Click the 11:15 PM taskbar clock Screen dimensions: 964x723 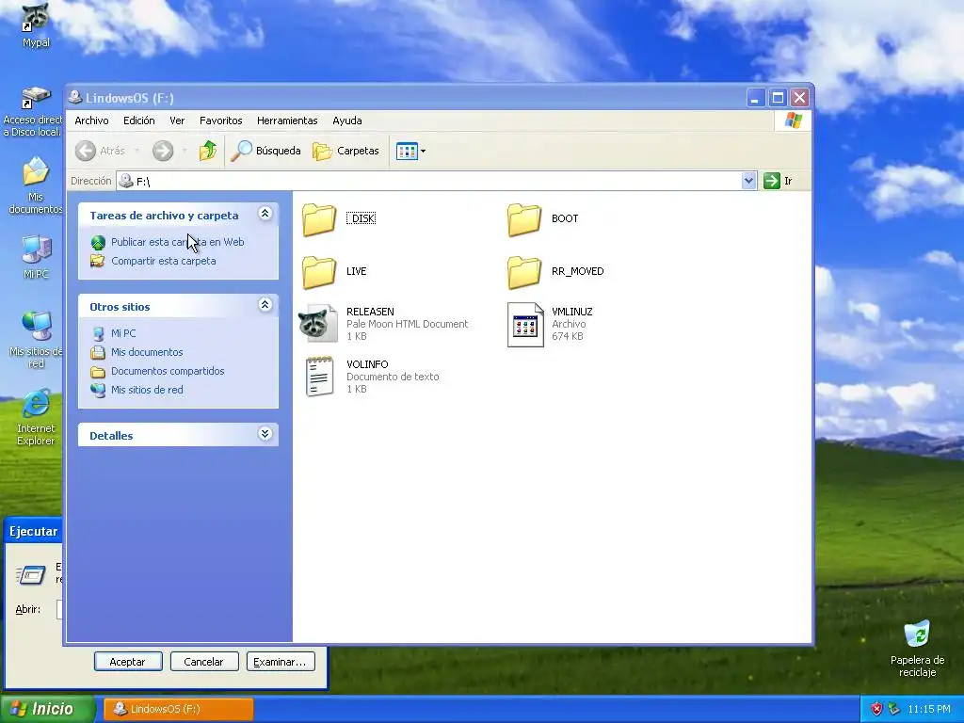coord(928,709)
